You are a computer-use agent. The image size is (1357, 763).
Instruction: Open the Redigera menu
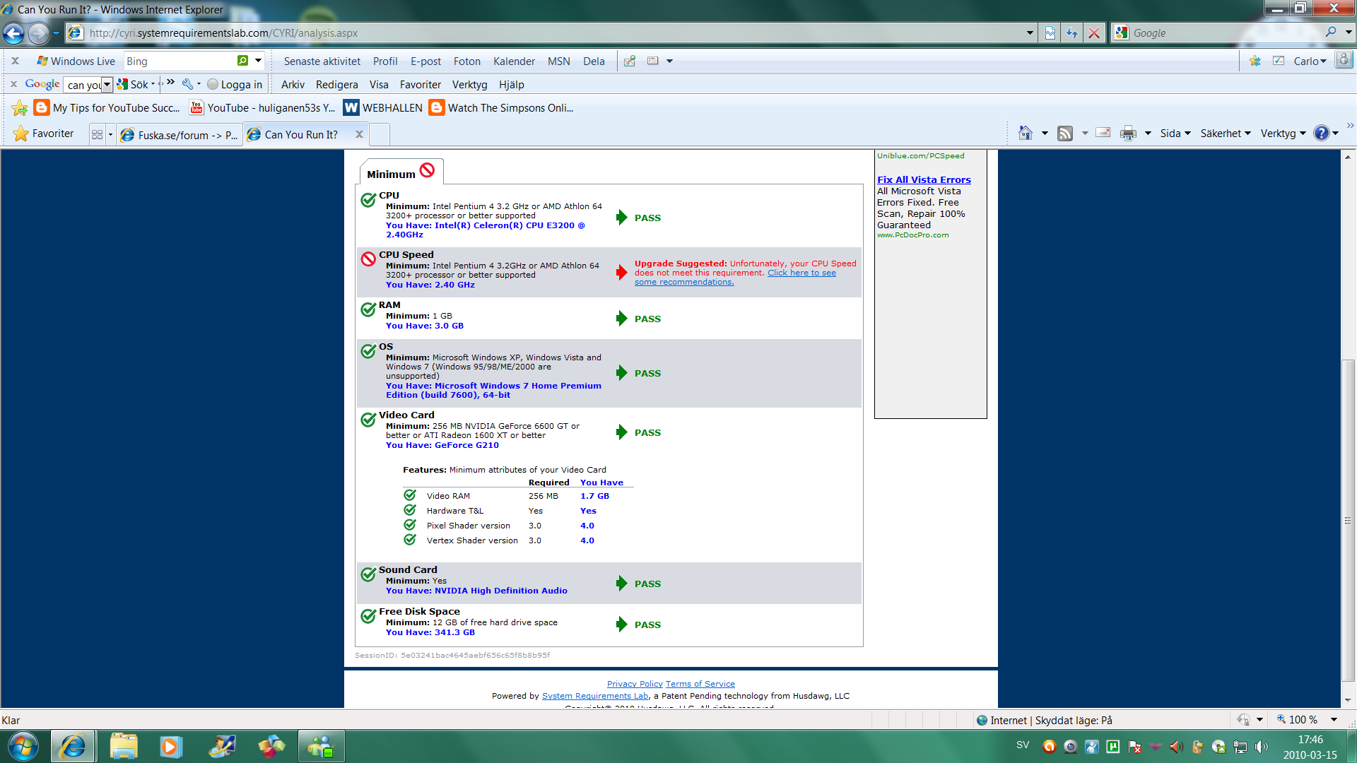click(x=336, y=85)
